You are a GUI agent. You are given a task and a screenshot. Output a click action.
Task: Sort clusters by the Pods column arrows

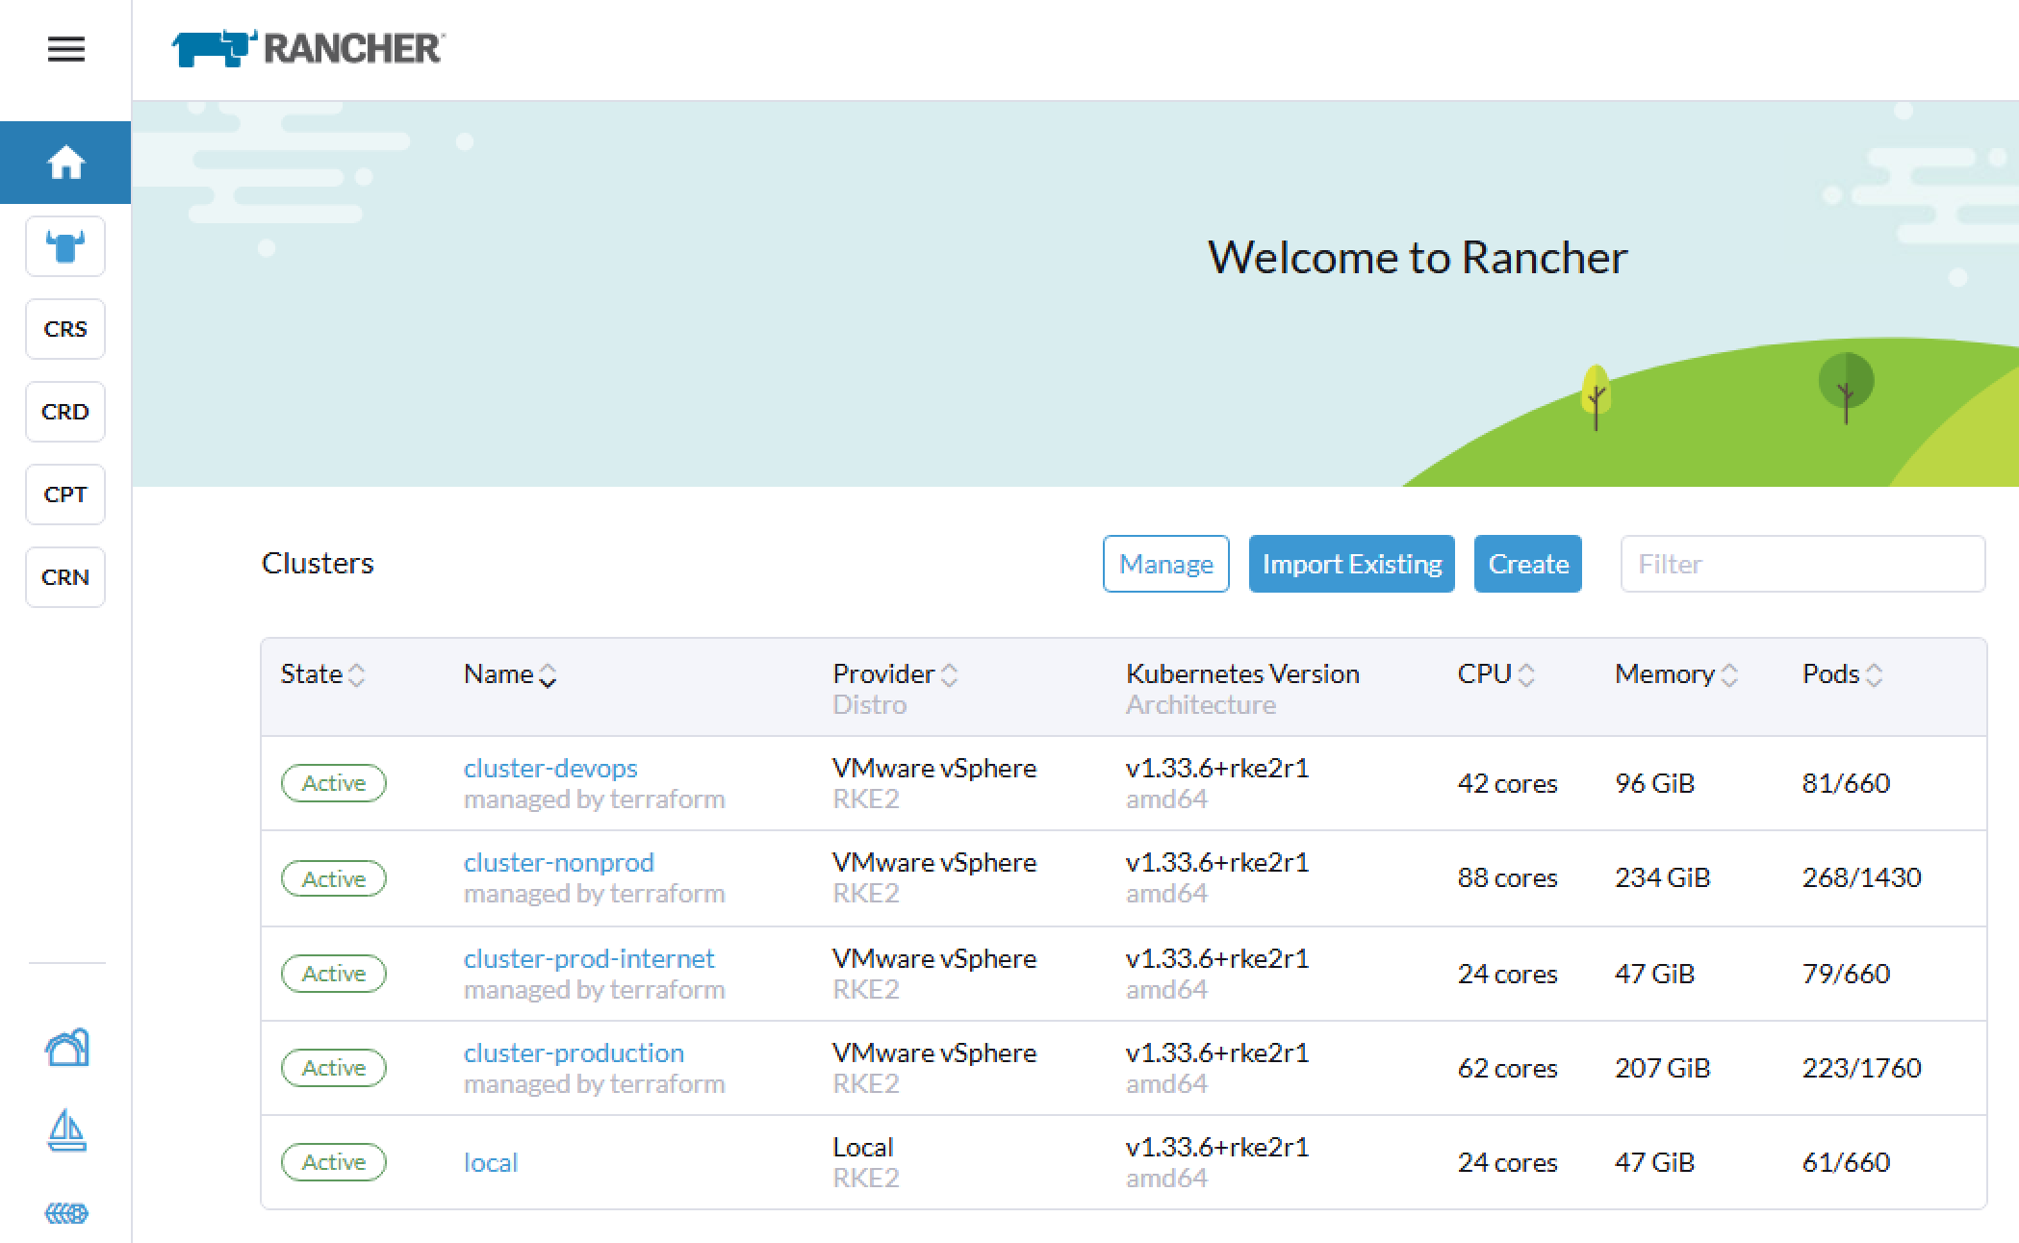click(x=1872, y=675)
